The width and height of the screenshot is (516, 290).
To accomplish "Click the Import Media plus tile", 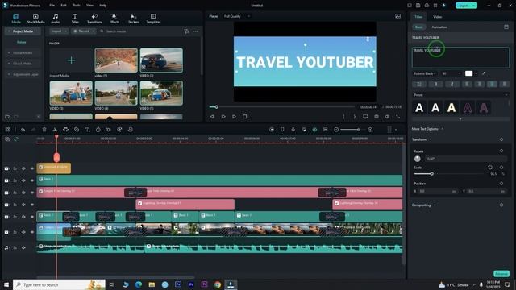I will [71, 60].
